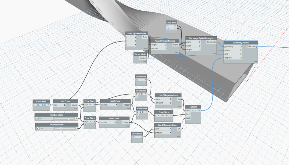Expand the 0.3 Number Slider settings chevron
This screenshot has height=165, width=289.
coord(38,128)
